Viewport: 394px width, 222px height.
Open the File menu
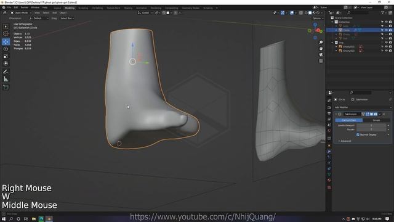pyautogui.click(x=9, y=7)
